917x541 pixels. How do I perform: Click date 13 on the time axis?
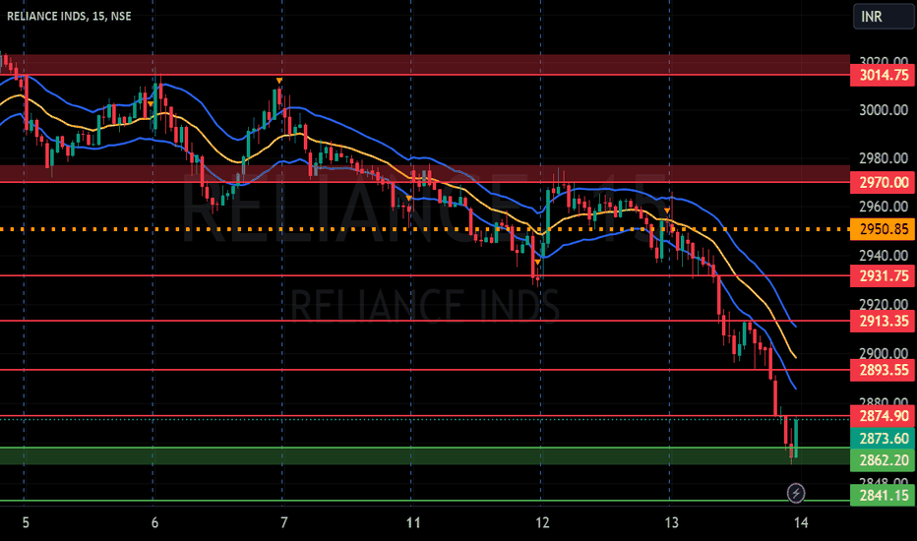pos(672,523)
